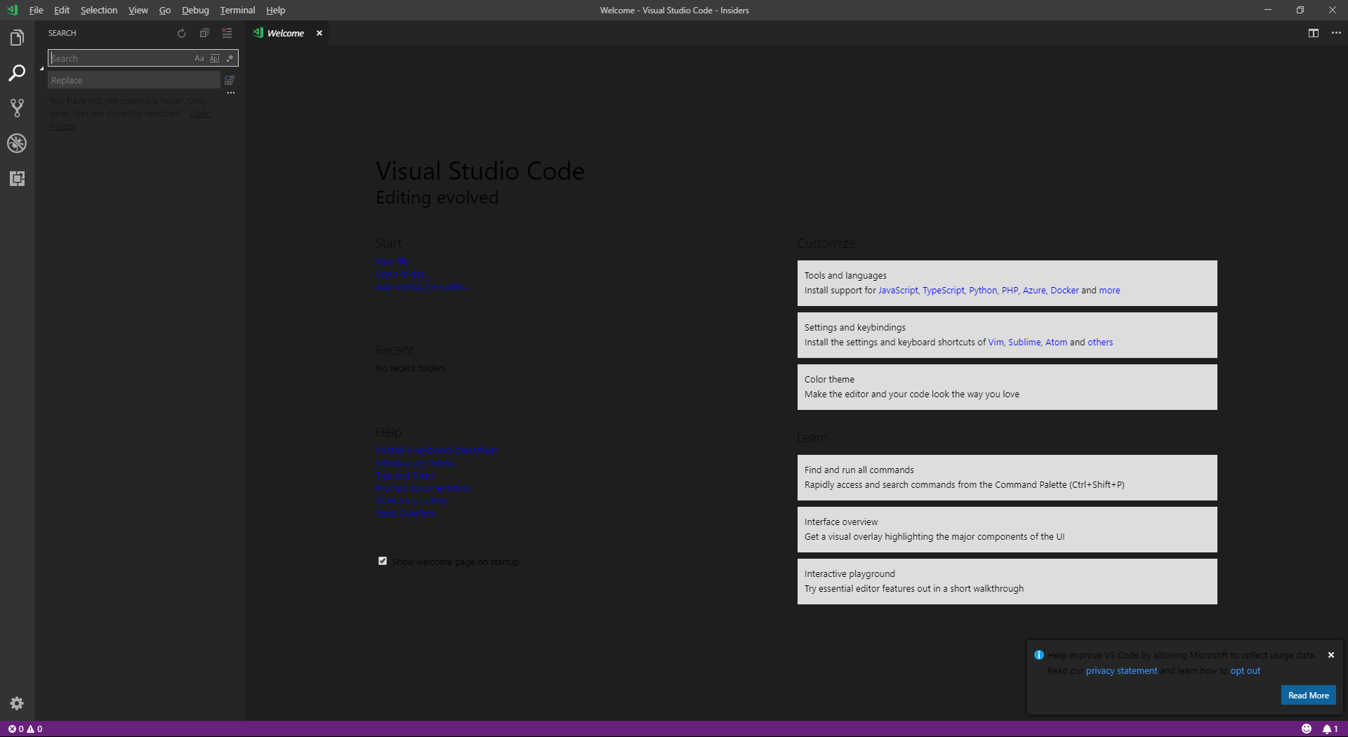Toggle Match Case in search
Screen dimensions: 1348x737
199,58
